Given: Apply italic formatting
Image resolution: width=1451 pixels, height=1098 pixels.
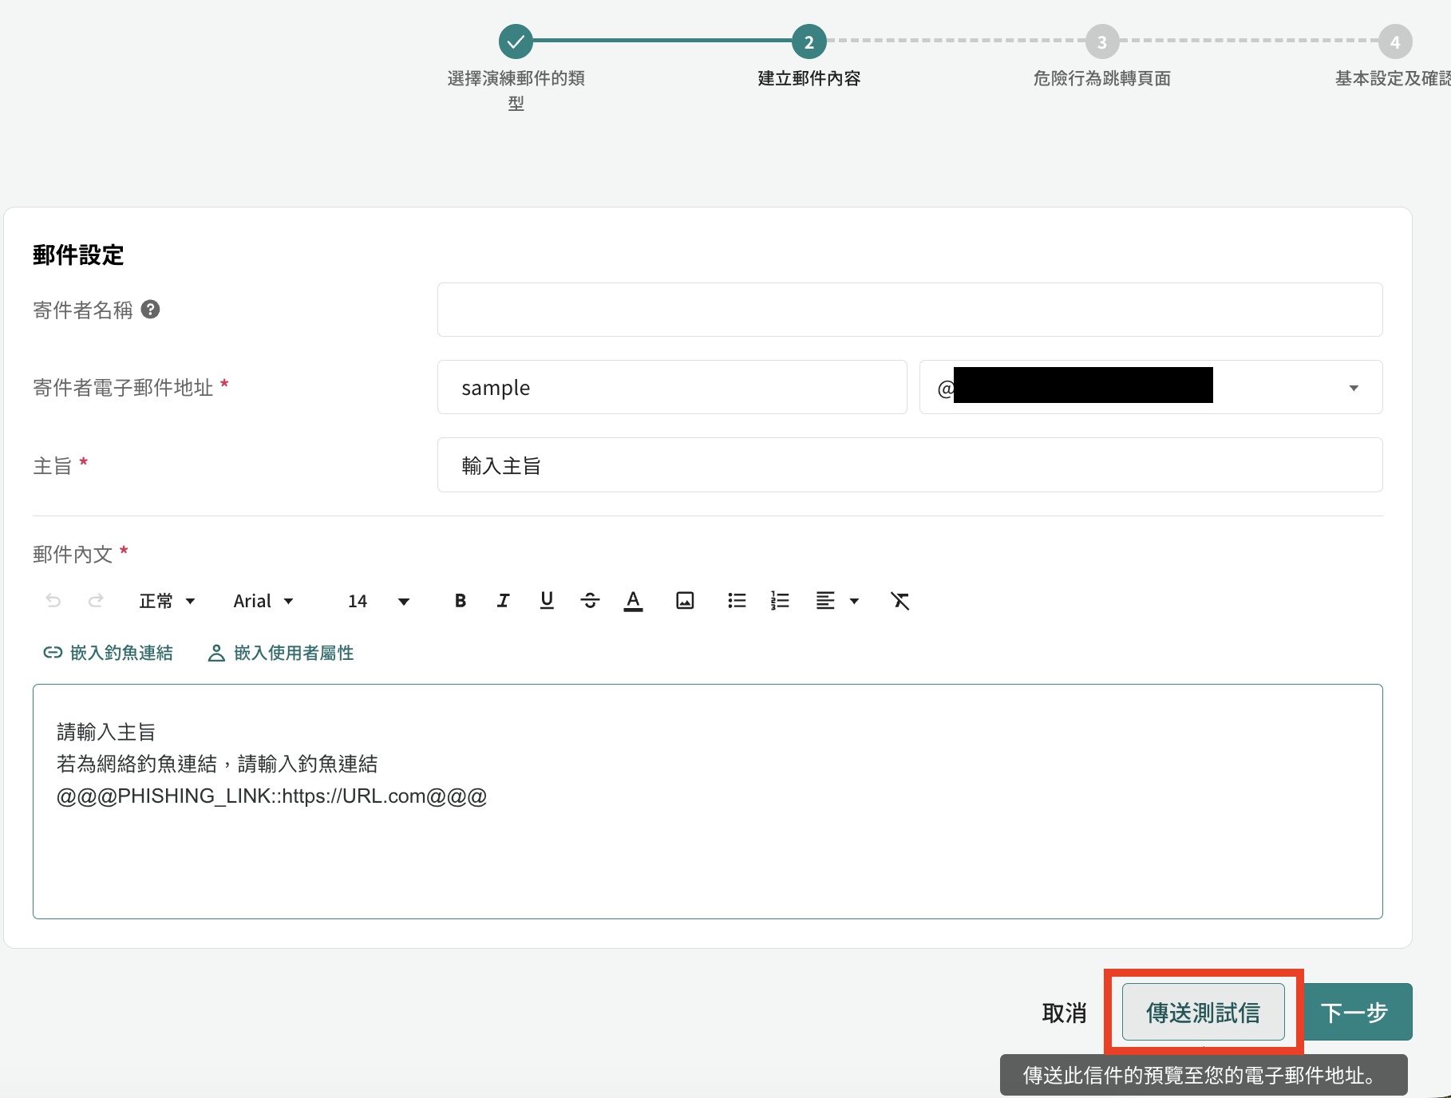Looking at the screenshot, I should point(503,601).
